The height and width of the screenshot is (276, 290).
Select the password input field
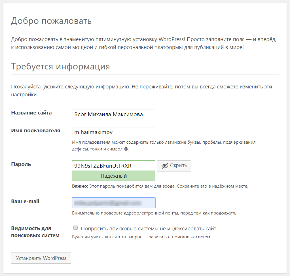[114, 166]
